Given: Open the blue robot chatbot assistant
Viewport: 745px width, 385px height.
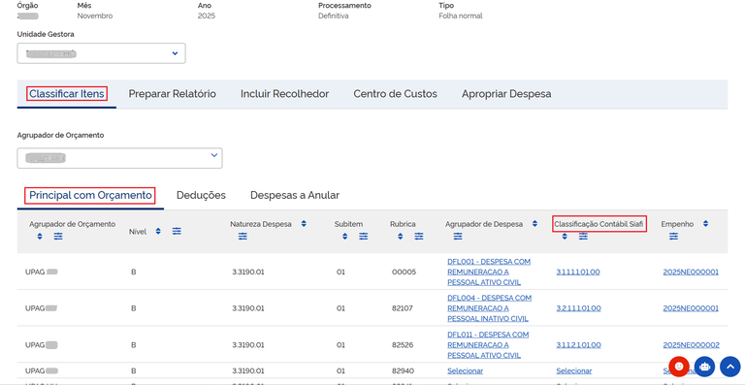Looking at the screenshot, I should click(x=704, y=367).
